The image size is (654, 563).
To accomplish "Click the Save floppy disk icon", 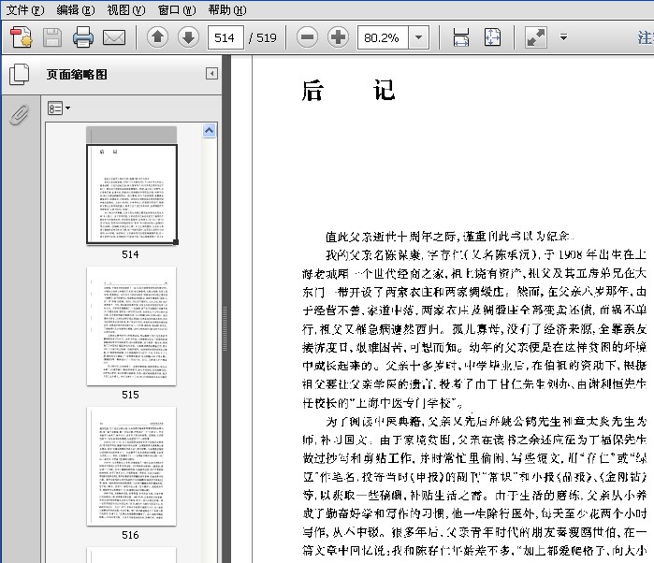I will 52,37.
